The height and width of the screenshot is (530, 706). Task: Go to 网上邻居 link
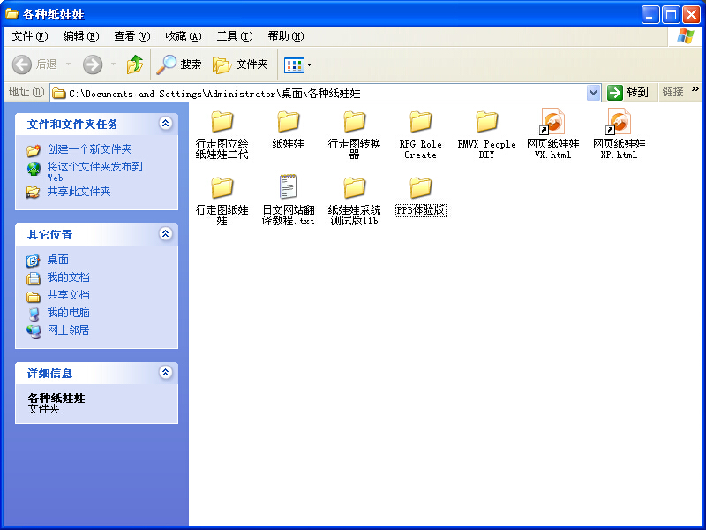pyautogui.click(x=69, y=329)
